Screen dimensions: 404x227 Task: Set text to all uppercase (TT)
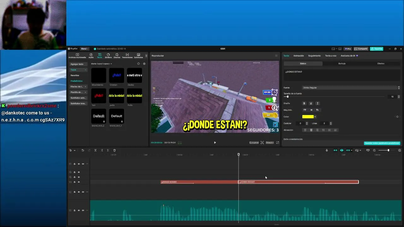pyautogui.click(x=305, y=110)
